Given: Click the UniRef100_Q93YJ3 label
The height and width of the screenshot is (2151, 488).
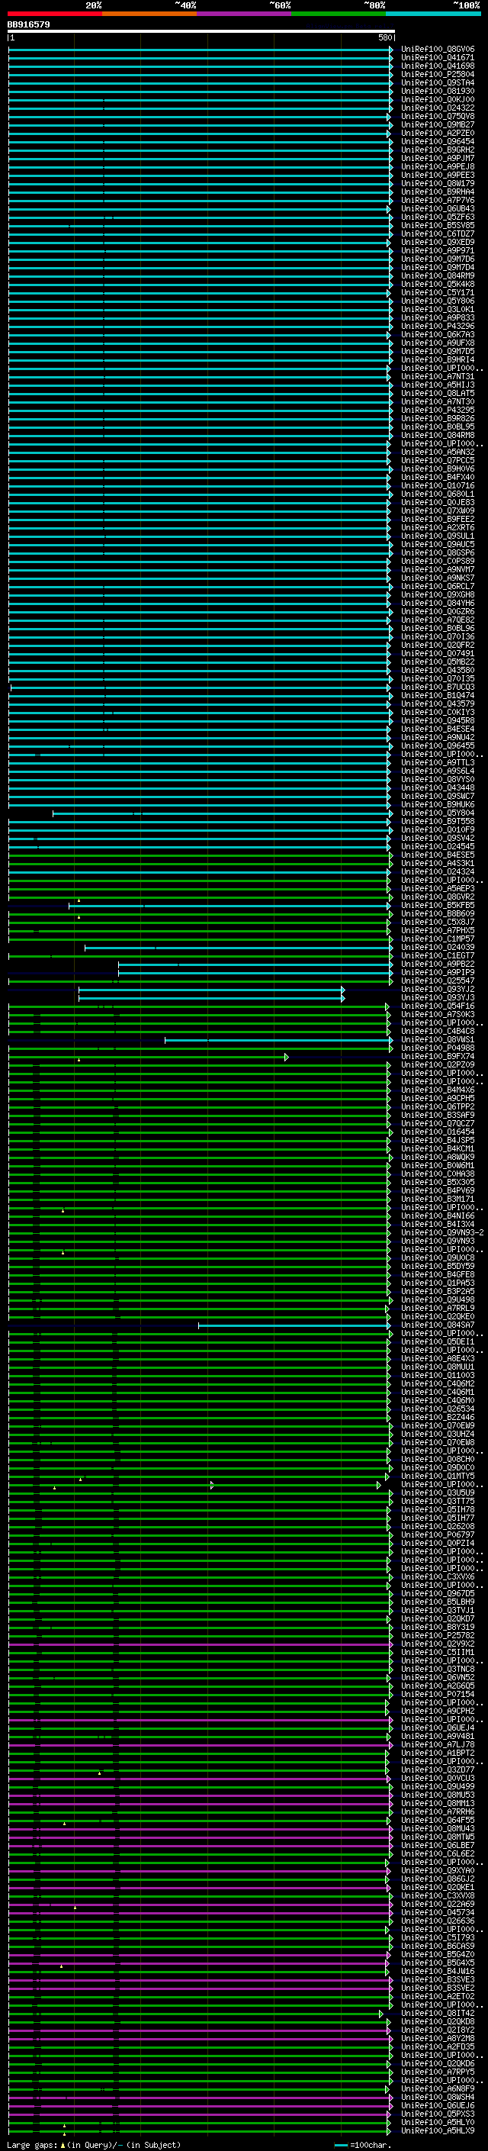Looking at the screenshot, I should (437, 998).
